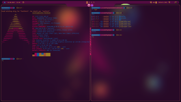Click the magenta color block in fastfetch palette
The width and height of the screenshot is (181, 102).
(36, 55)
